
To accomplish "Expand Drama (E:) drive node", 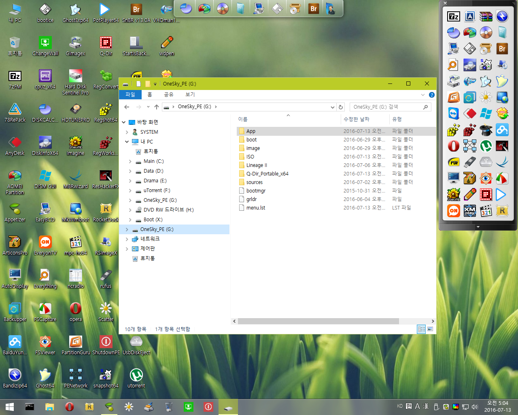I will (130, 181).
